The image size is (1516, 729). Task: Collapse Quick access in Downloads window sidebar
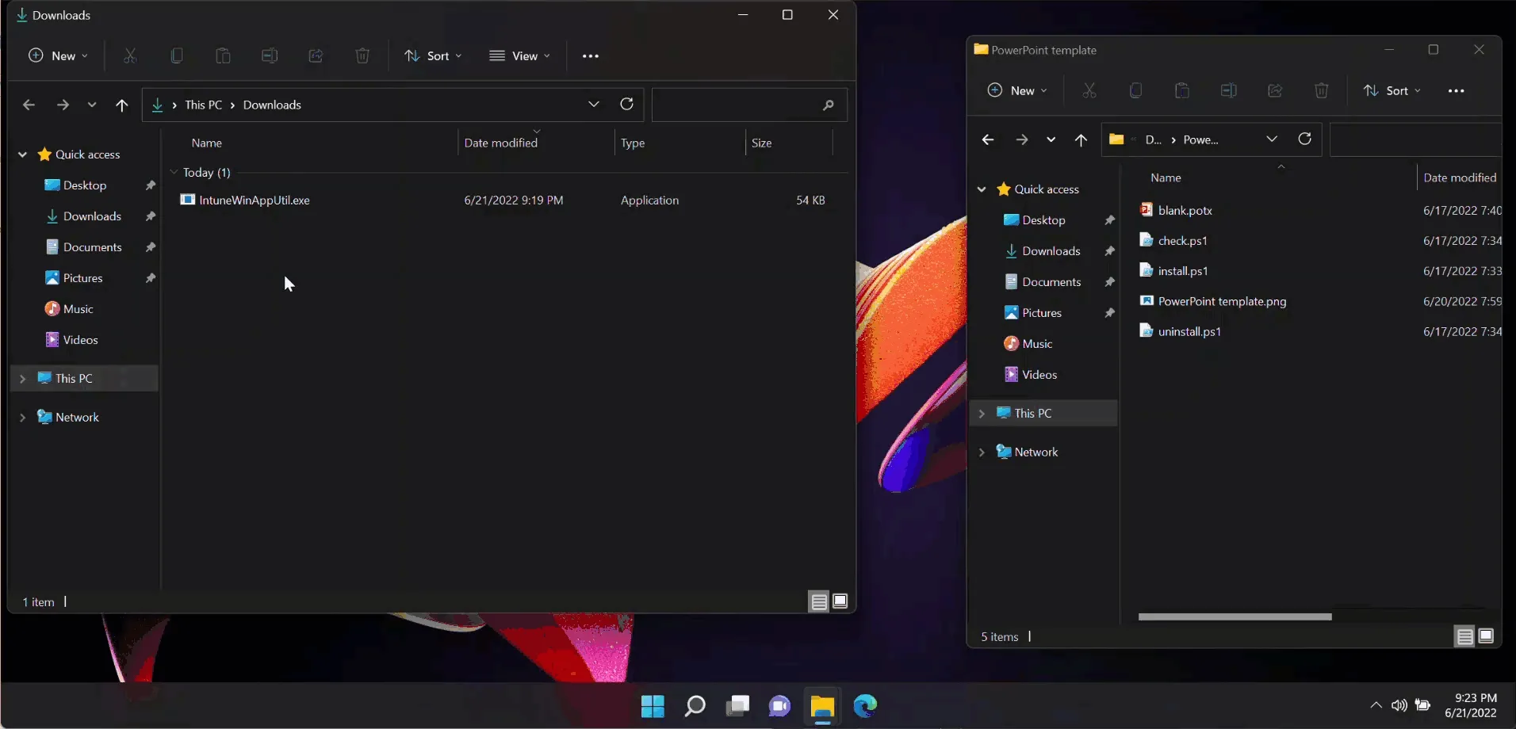(23, 155)
